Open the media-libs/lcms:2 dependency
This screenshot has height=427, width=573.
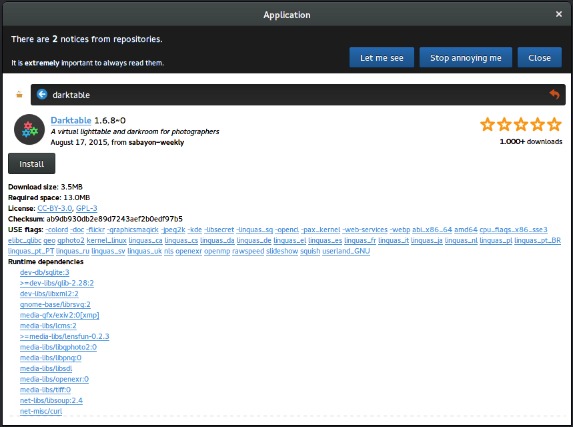pos(48,326)
